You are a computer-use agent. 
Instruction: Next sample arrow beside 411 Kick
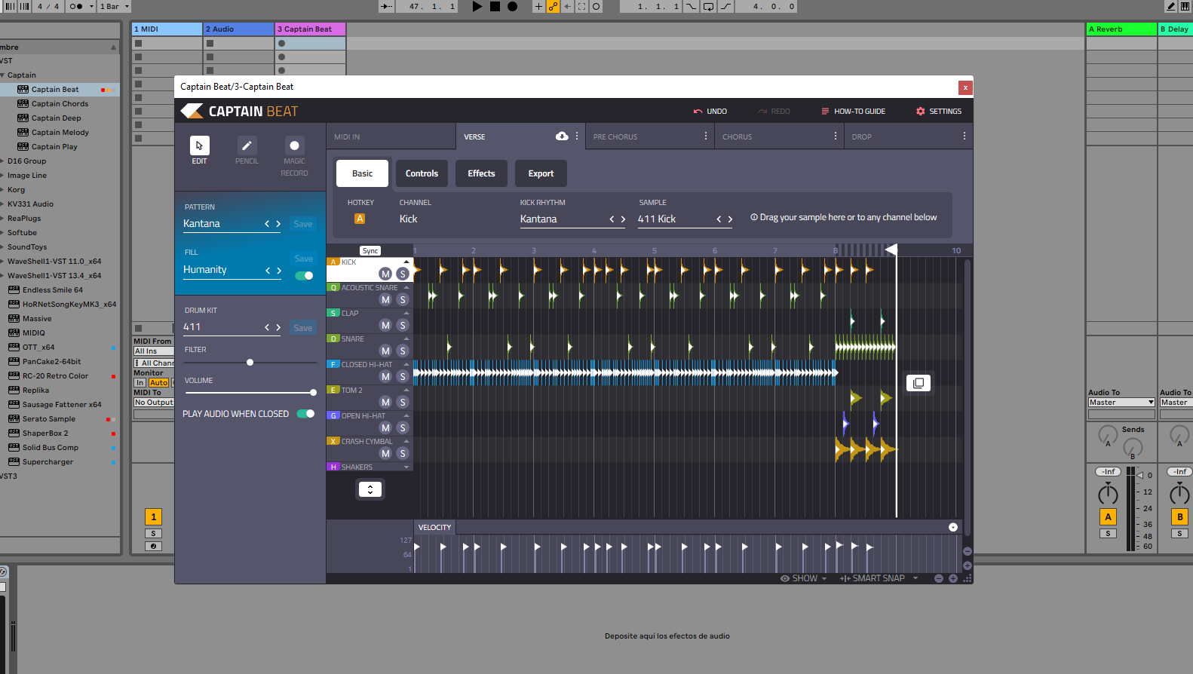[730, 219]
